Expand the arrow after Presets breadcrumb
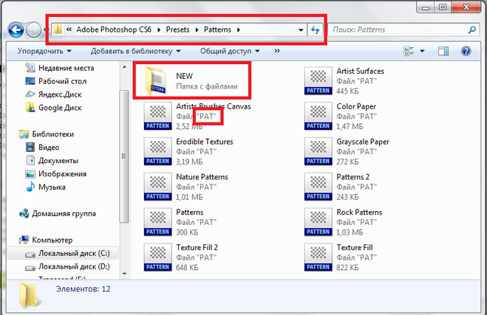 click(x=197, y=30)
